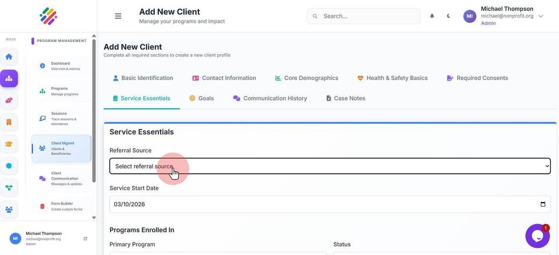
Task: Open the chat bubble widget
Action: pyautogui.click(x=537, y=236)
